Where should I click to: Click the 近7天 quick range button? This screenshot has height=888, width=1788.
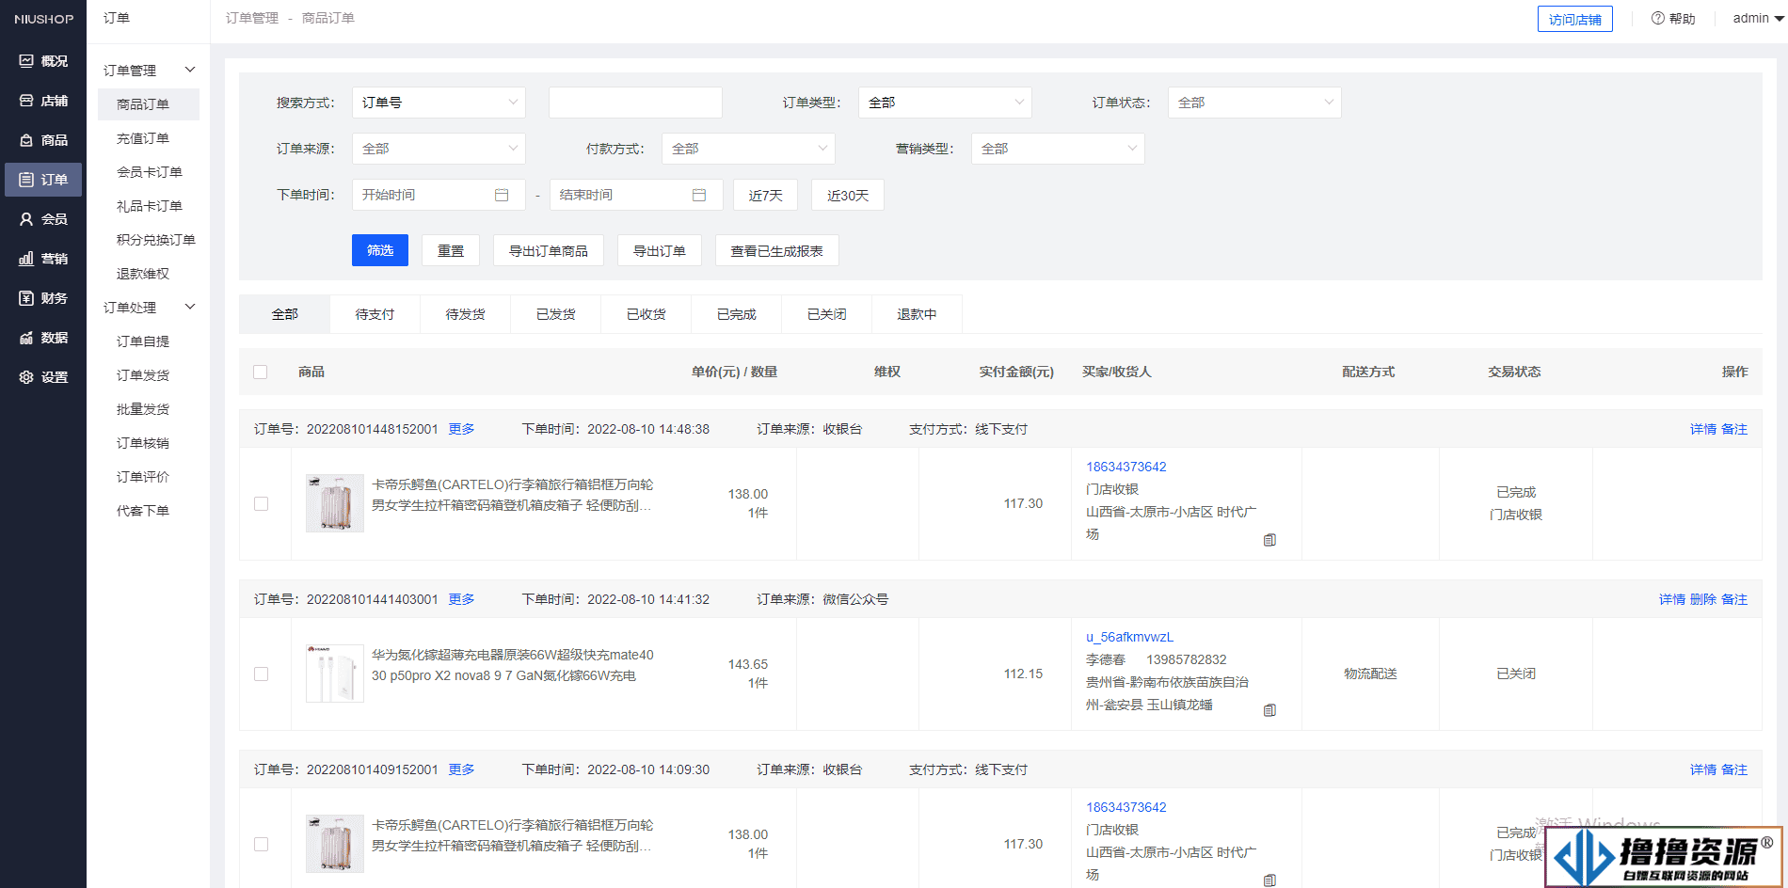(x=766, y=195)
